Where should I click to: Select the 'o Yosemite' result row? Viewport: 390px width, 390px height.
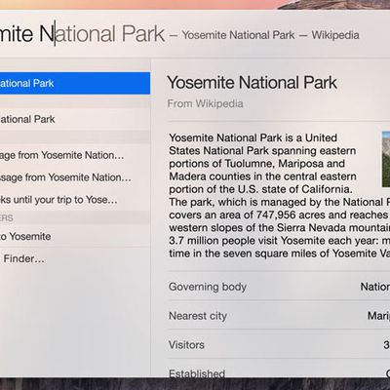tap(75, 236)
